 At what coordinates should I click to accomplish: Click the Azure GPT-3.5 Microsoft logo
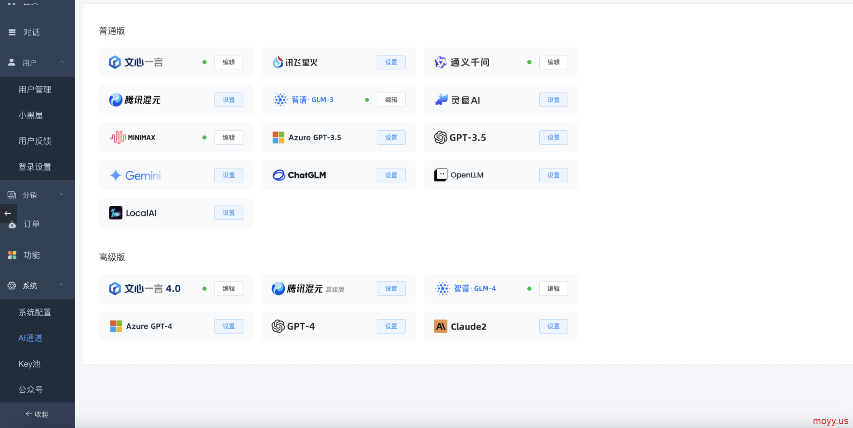(x=278, y=137)
